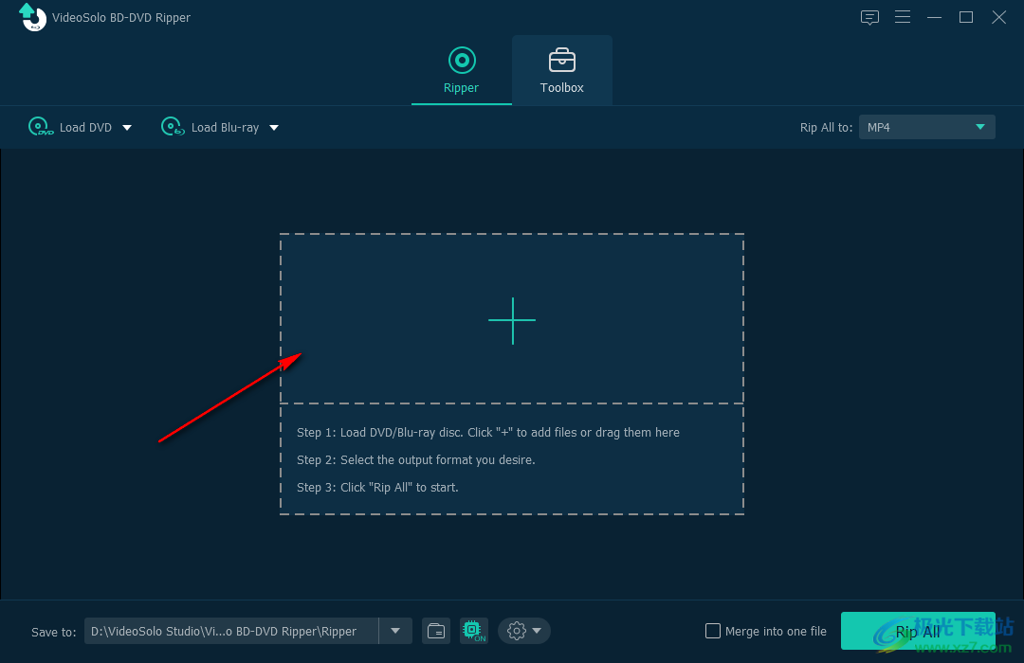The image size is (1024, 663).
Task: Open the settings gear menu
Action: click(x=517, y=631)
